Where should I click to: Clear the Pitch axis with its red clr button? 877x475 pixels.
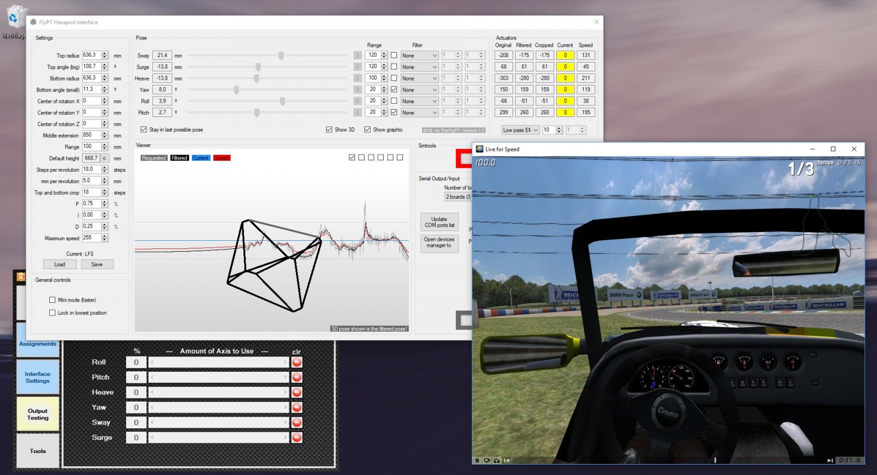coord(297,377)
